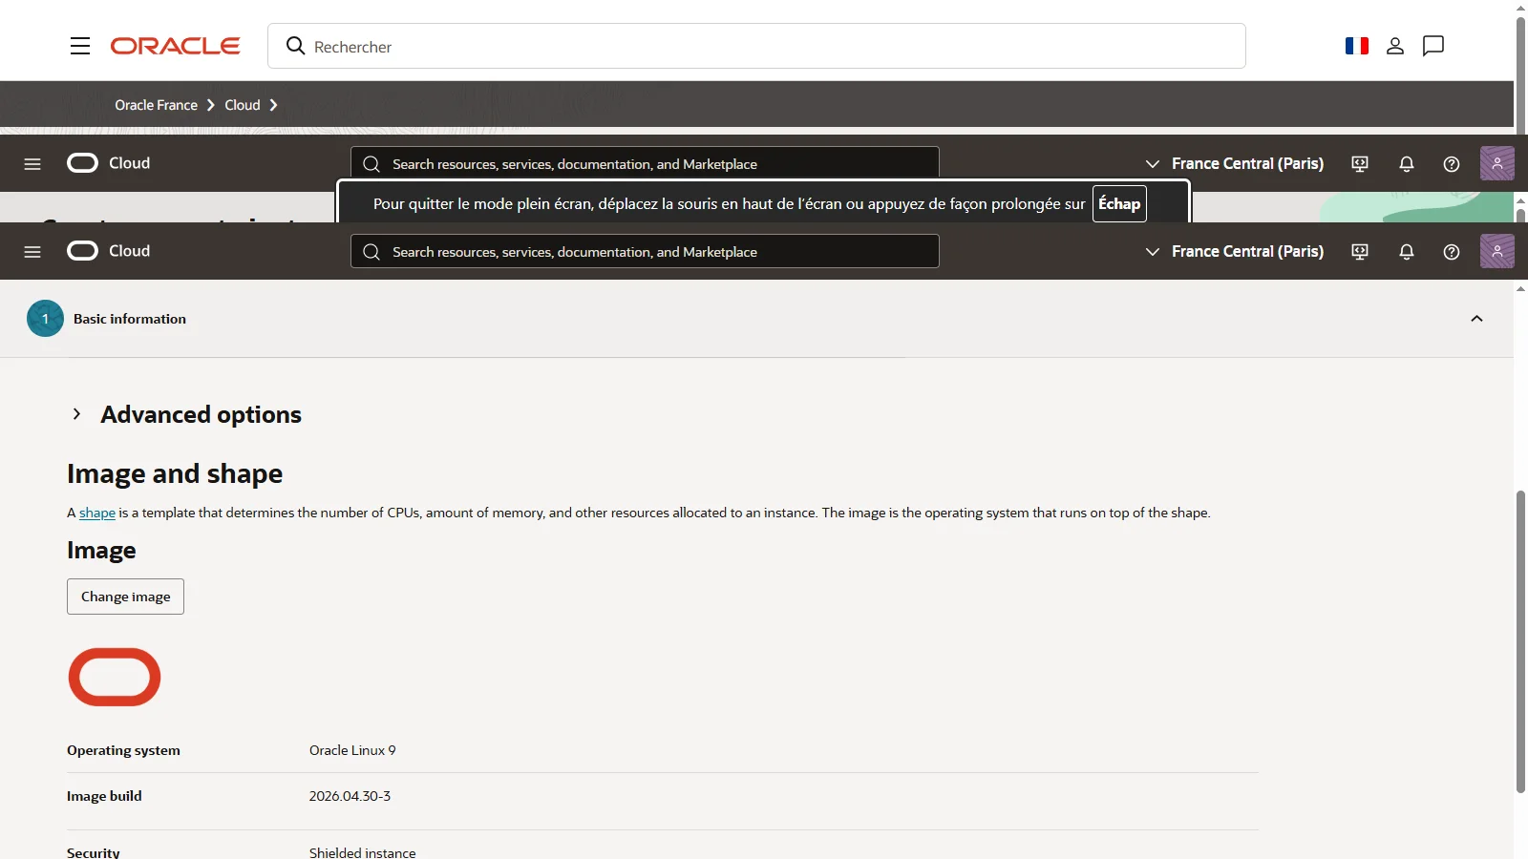
Task: Click the Operating system label
Action: point(123,750)
